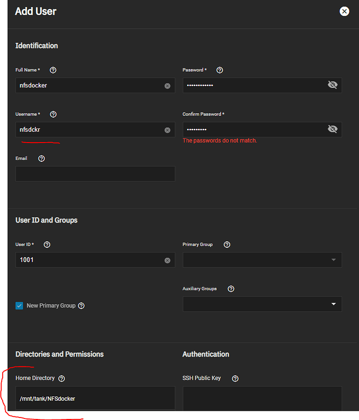Toggle Confirm Password visibility

click(333, 129)
